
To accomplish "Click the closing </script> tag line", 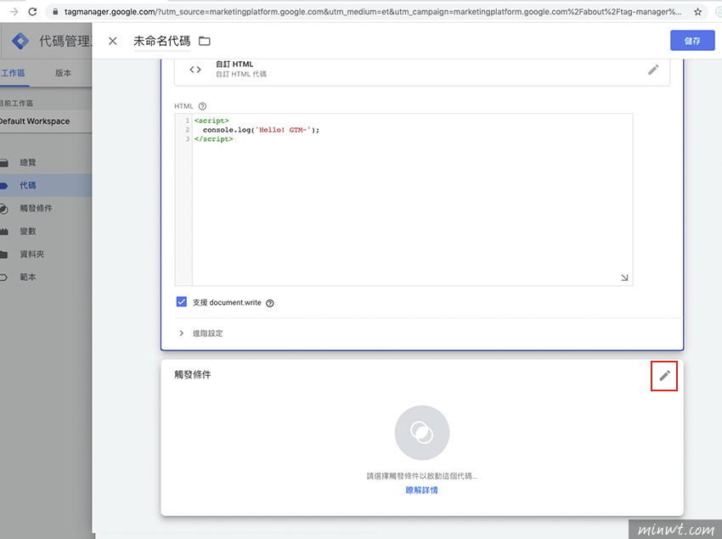I will [214, 139].
